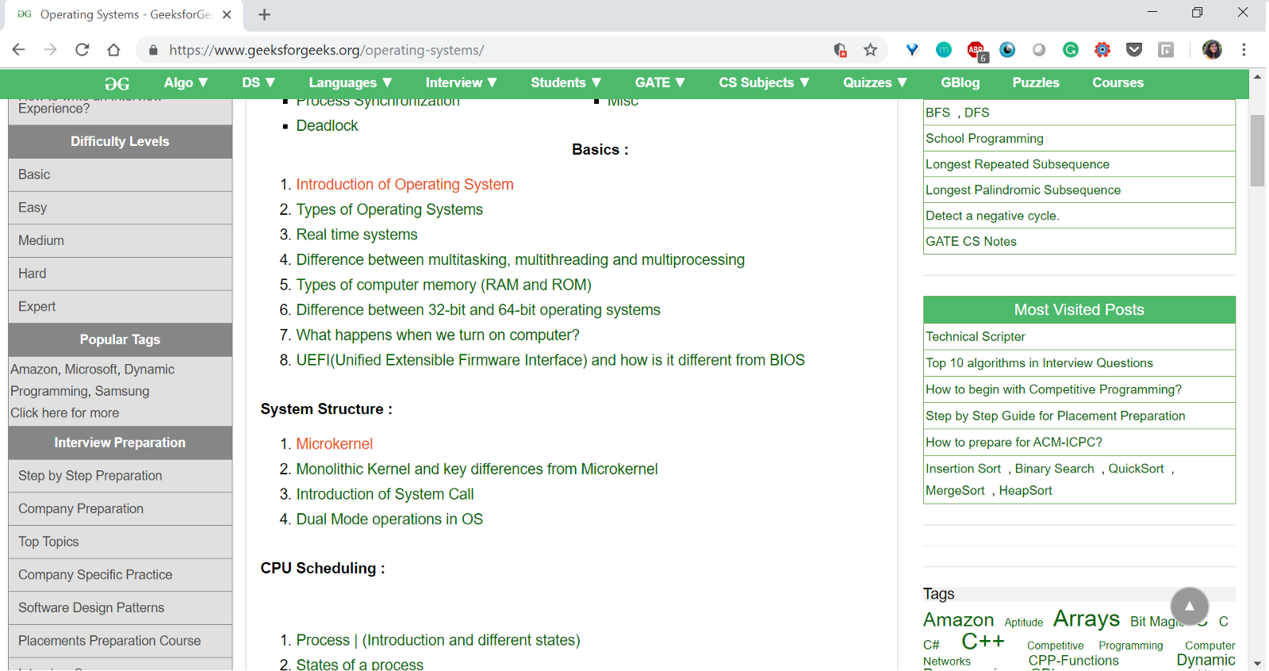Image resolution: width=1269 pixels, height=671 pixels.
Task: Click the GeeksforGeeks logo
Action: [117, 83]
